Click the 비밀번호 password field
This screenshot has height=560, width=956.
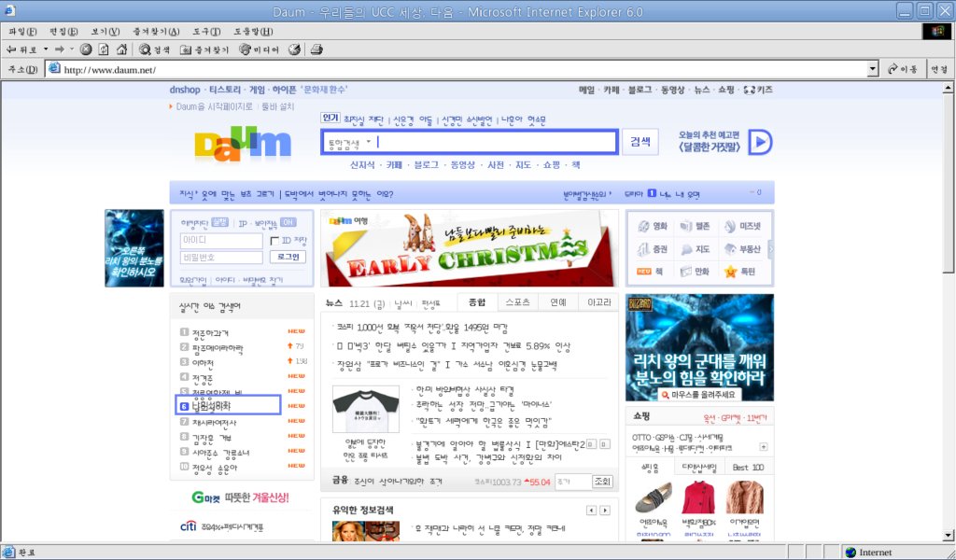221,258
